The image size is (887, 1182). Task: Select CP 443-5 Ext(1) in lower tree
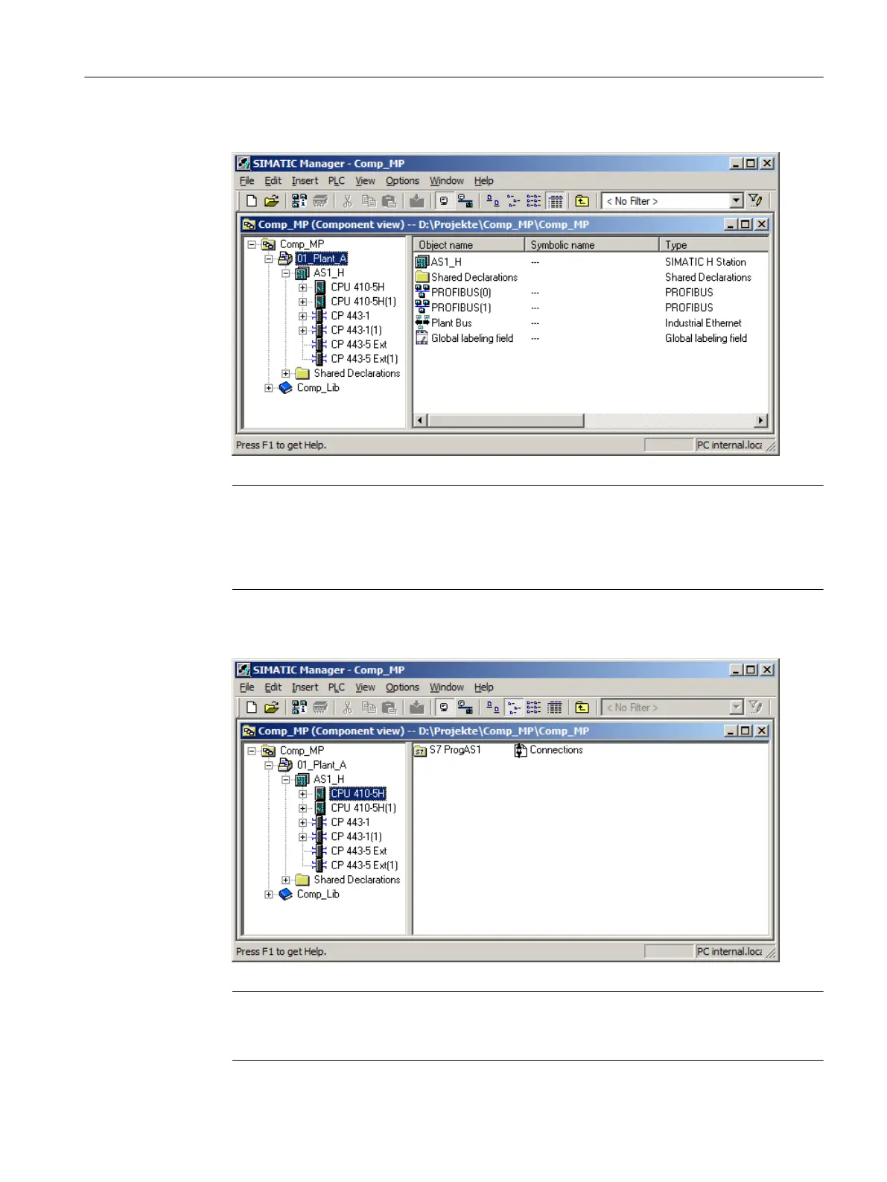click(364, 865)
